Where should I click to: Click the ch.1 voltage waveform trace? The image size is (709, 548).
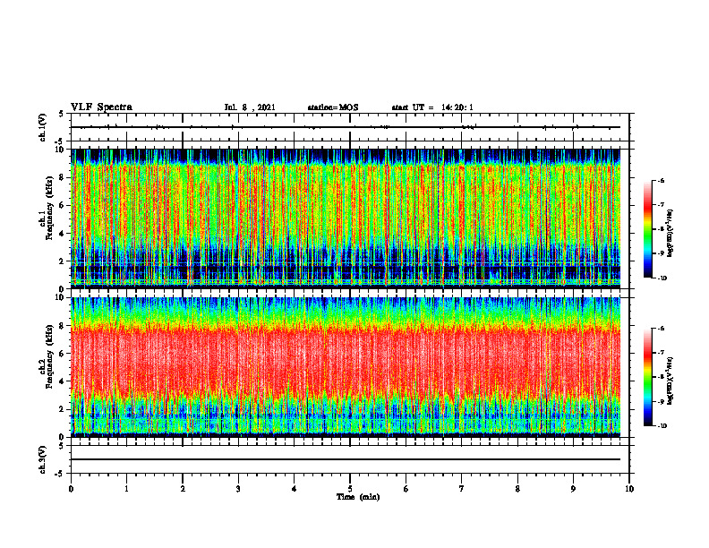(x=346, y=127)
